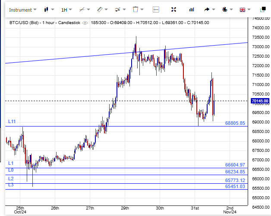Open the color palette theme icon

point(224,9)
